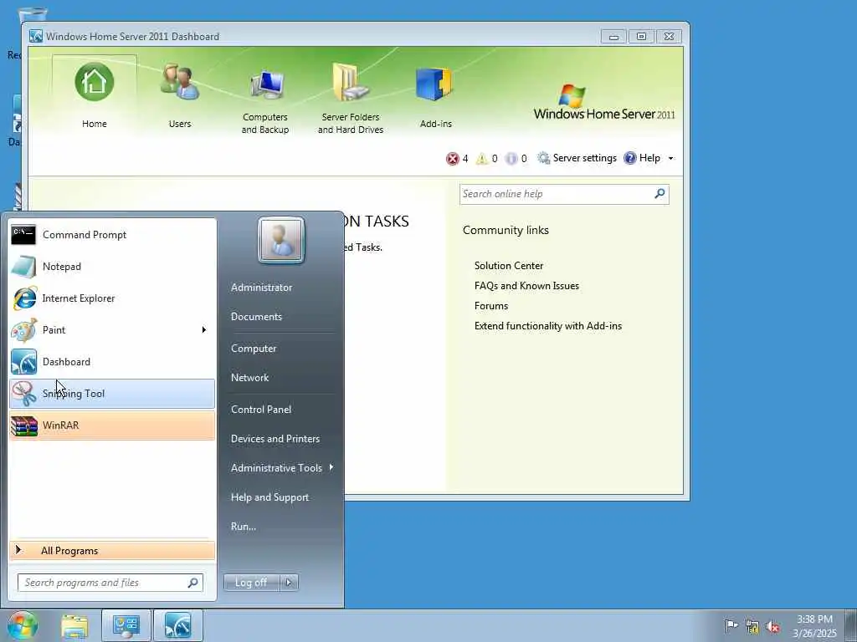Launch Snipping Tool from Start menu
The height and width of the screenshot is (642, 857).
pyautogui.click(x=112, y=394)
